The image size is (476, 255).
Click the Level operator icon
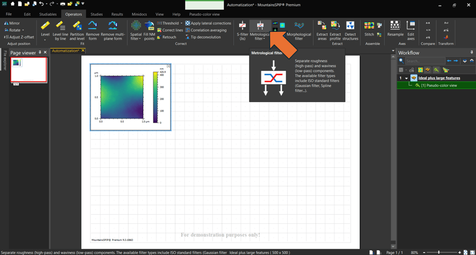click(x=45, y=26)
